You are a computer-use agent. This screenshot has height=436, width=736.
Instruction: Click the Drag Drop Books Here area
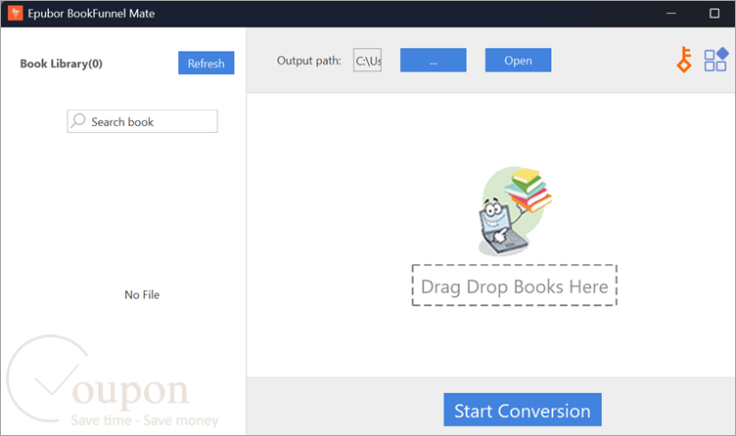tap(515, 285)
